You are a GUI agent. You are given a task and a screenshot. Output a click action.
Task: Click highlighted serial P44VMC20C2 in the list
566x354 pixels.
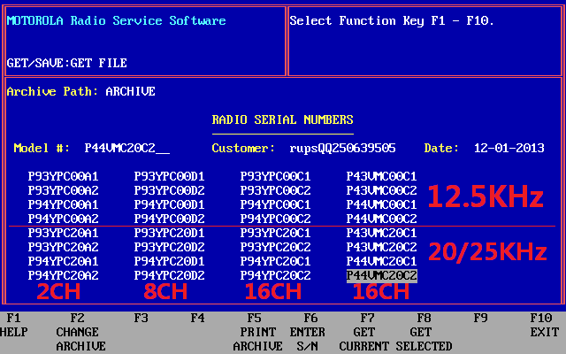381,275
